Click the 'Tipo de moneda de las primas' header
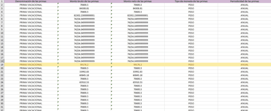The width and height of the screenshot is (271, 111). [191, 2]
